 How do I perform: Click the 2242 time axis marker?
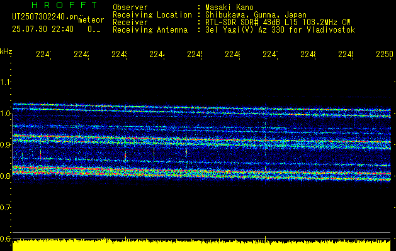point(82,55)
